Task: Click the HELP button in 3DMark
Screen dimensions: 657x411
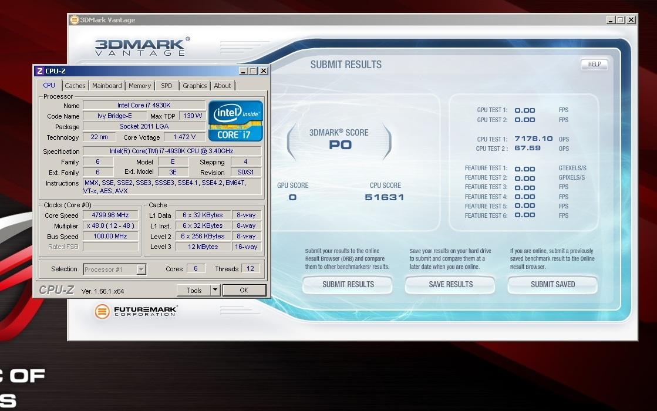Action: coord(594,64)
